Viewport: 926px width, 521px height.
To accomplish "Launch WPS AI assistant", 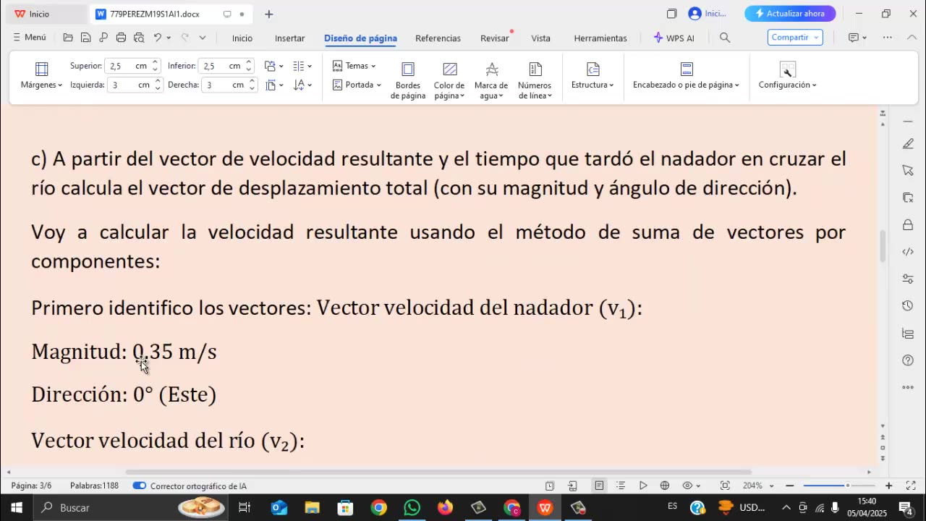I will point(674,38).
